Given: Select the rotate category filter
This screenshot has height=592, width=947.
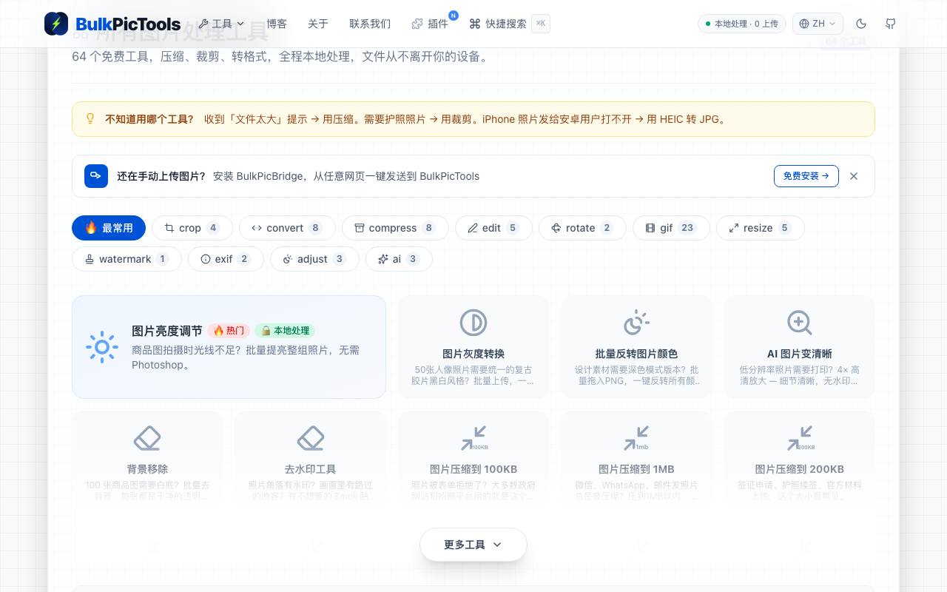Looking at the screenshot, I should (x=582, y=228).
